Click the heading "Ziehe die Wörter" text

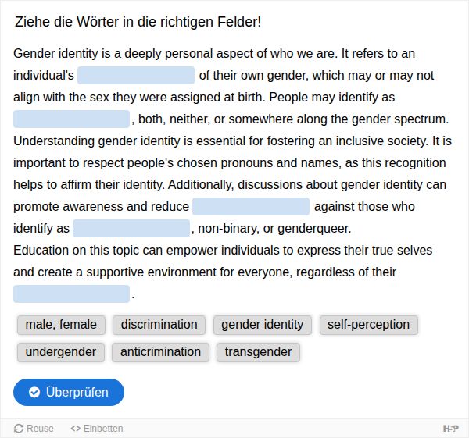[138, 22]
